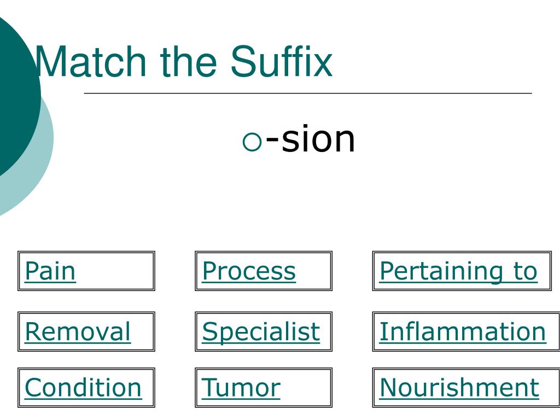Select the Specialist answer option
The height and width of the screenshot is (420, 560).
click(x=261, y=332)
